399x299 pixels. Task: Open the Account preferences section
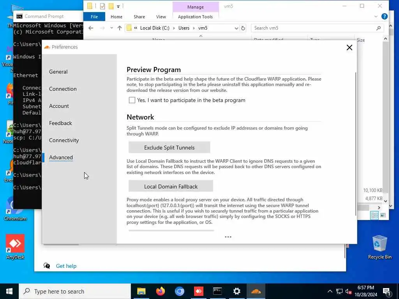[x=59, y=106]
